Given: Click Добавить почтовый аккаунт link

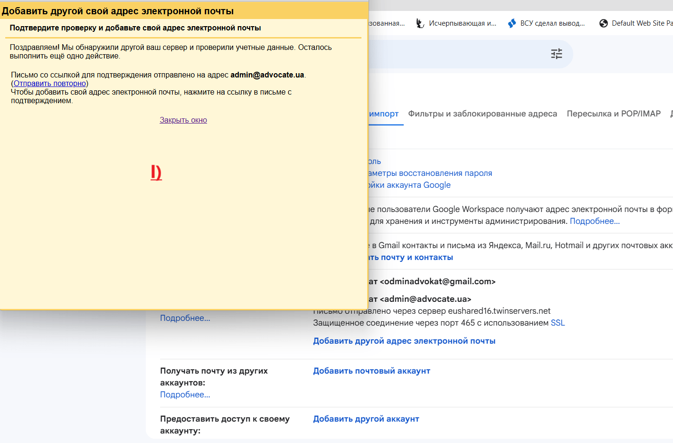Looking at the screenshot, I should pyautogui.click(x=371, y=371).
